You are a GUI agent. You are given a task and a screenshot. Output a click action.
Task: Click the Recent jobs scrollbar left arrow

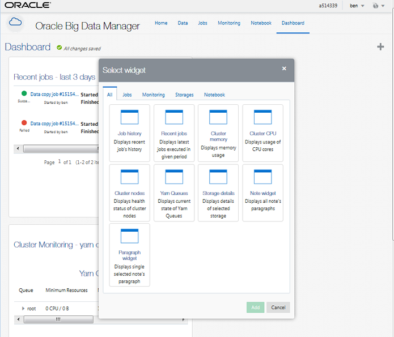click(18, 148)
